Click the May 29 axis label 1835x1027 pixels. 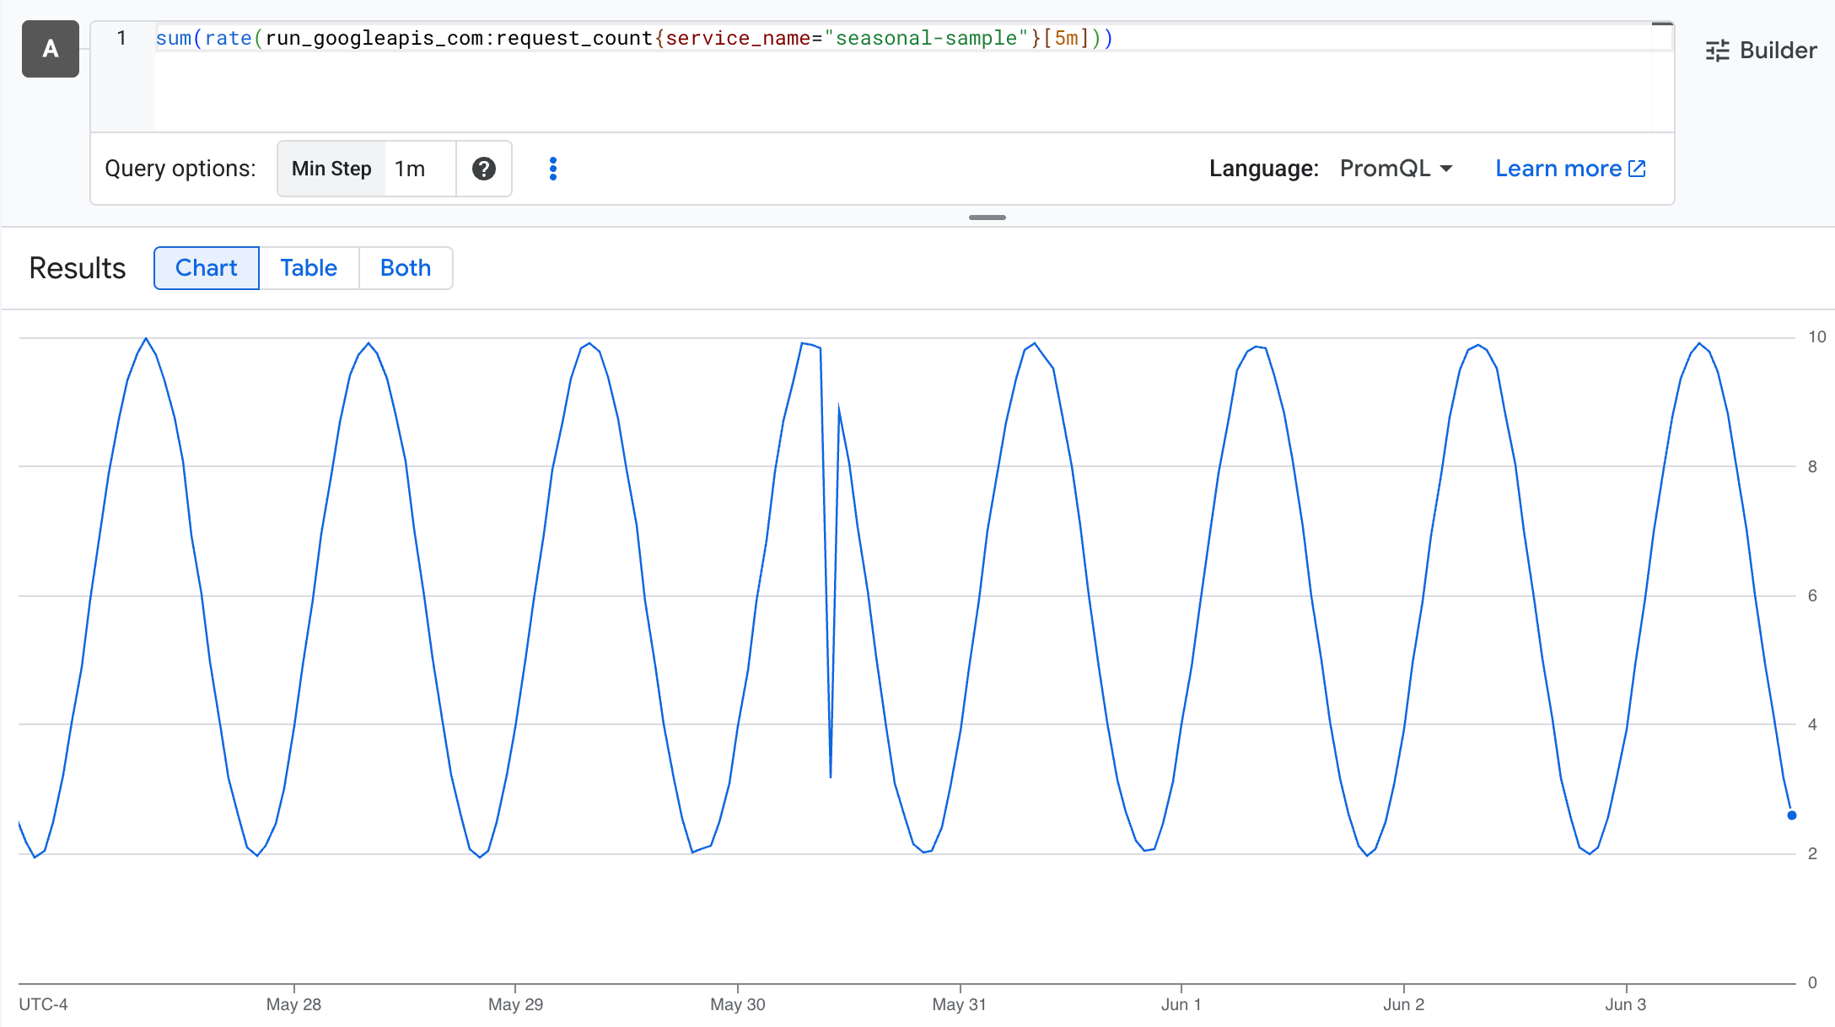point(515,1004)
